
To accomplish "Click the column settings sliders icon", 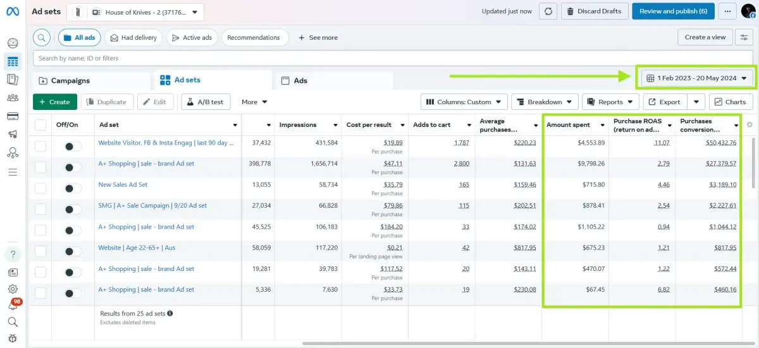I will tap(744, 37).
